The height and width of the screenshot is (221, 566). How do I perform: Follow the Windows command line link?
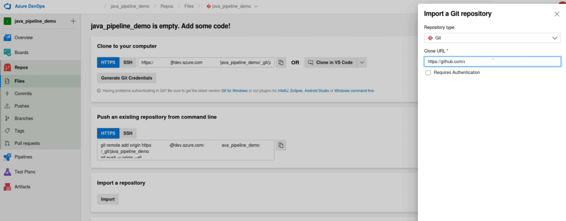click(x=354, y=91)
